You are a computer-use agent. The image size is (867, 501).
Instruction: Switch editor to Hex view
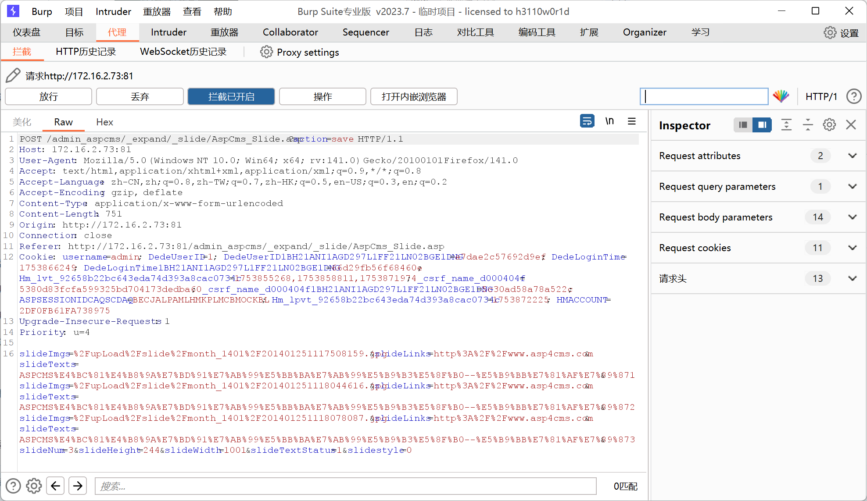click(104, 122)
